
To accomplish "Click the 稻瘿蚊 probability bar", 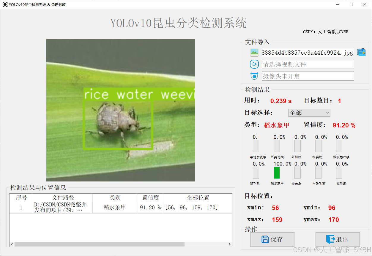I will 318,146.
